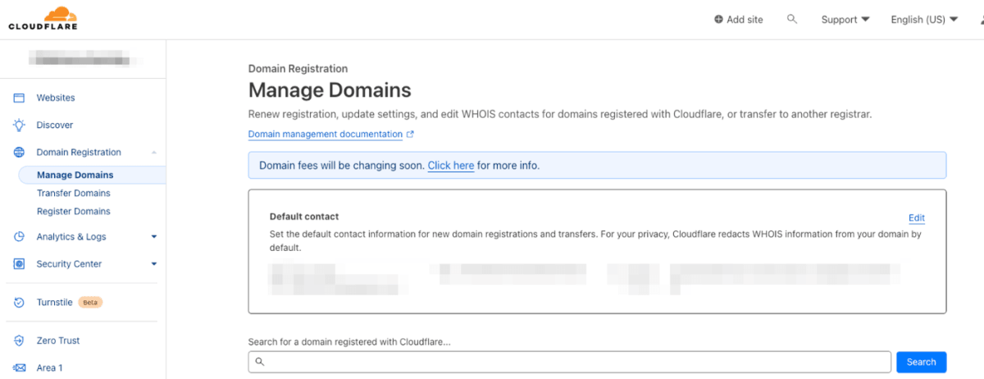Open the English (US) language dropdown
Screen dimensions: 984x379
click(924, 20)
